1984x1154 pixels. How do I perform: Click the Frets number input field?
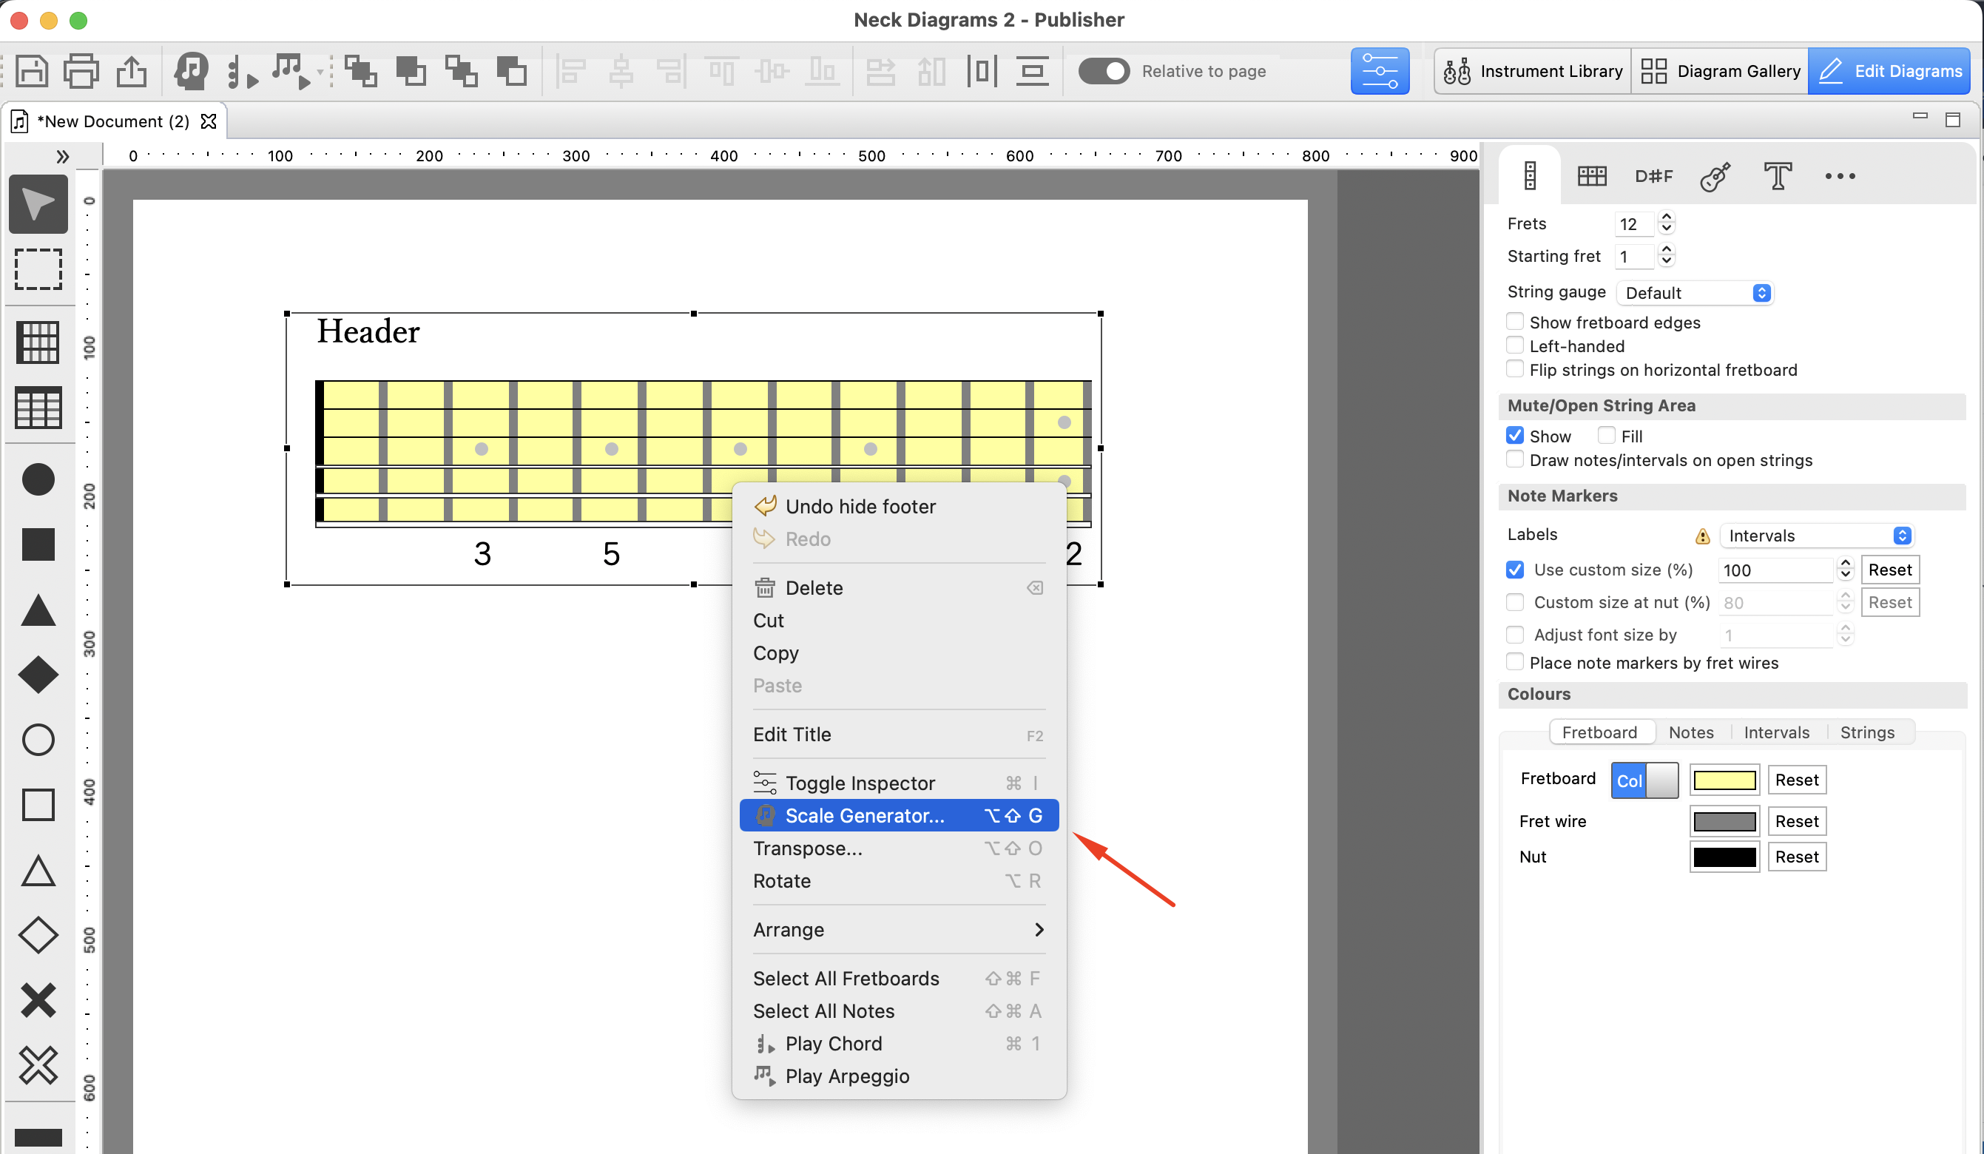coord(1633,224)
